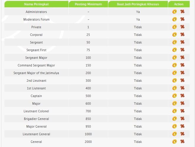Open edit gear for Sergeant rank
This screenshot has width=195, height=147.
point(174,42)
